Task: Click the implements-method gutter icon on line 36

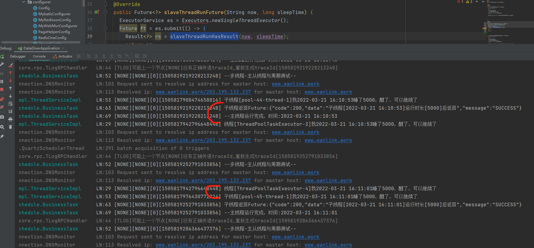Action: point(97,12)
